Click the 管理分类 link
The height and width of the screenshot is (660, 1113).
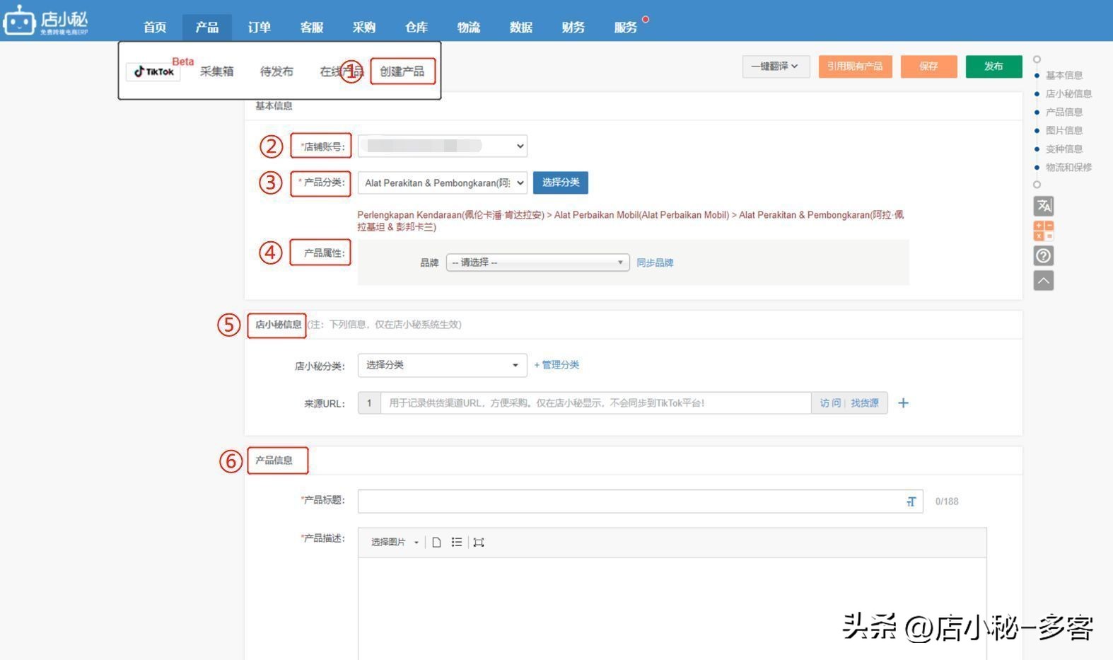click(x=556, y=365)
